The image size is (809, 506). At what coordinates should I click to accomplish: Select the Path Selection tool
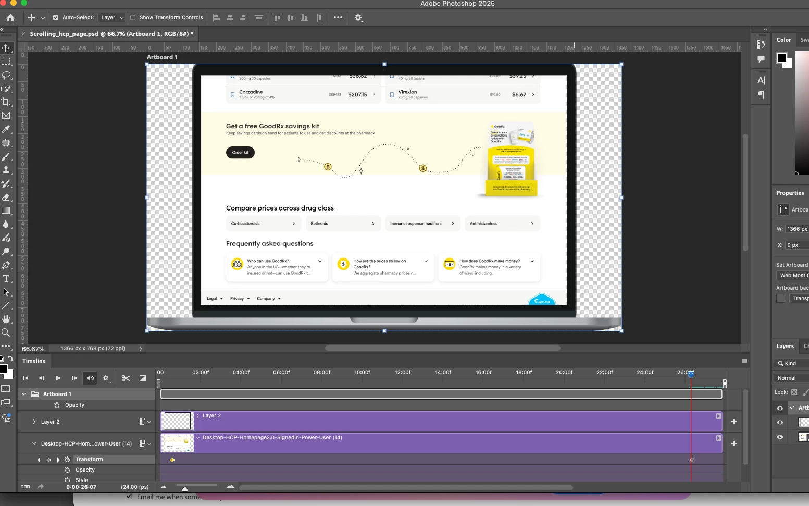point(6,292)
